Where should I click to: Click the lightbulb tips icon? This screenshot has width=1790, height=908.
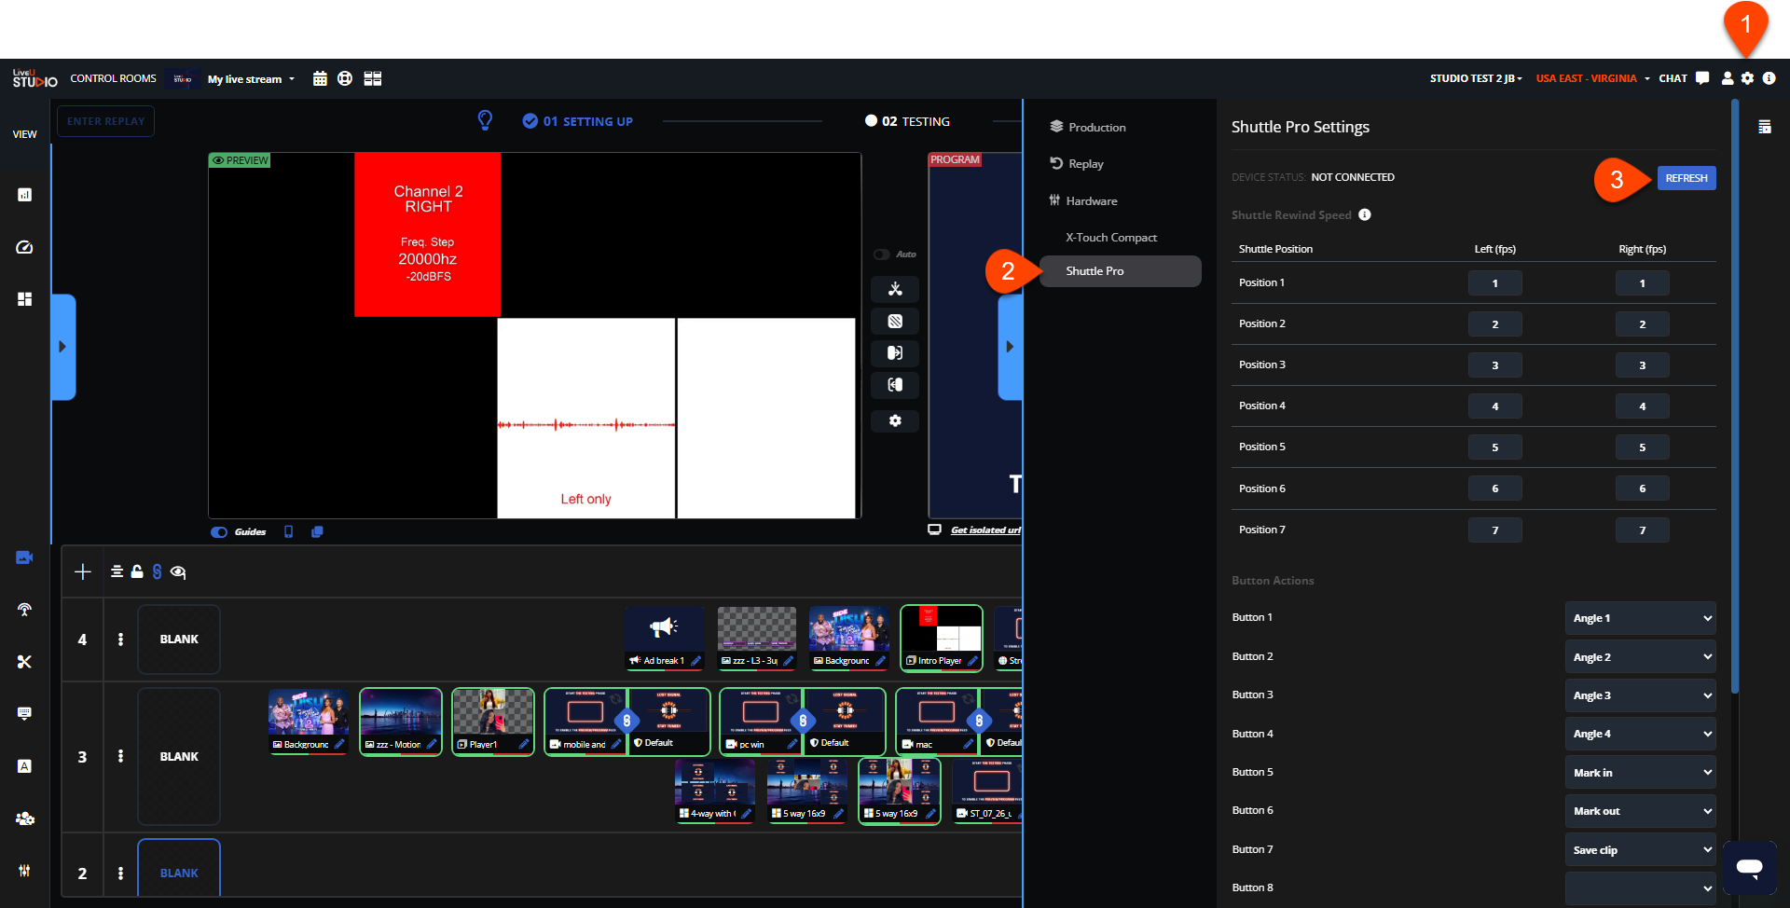485,120
